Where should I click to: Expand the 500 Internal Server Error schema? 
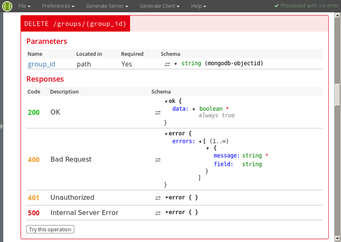click(167, 212)
